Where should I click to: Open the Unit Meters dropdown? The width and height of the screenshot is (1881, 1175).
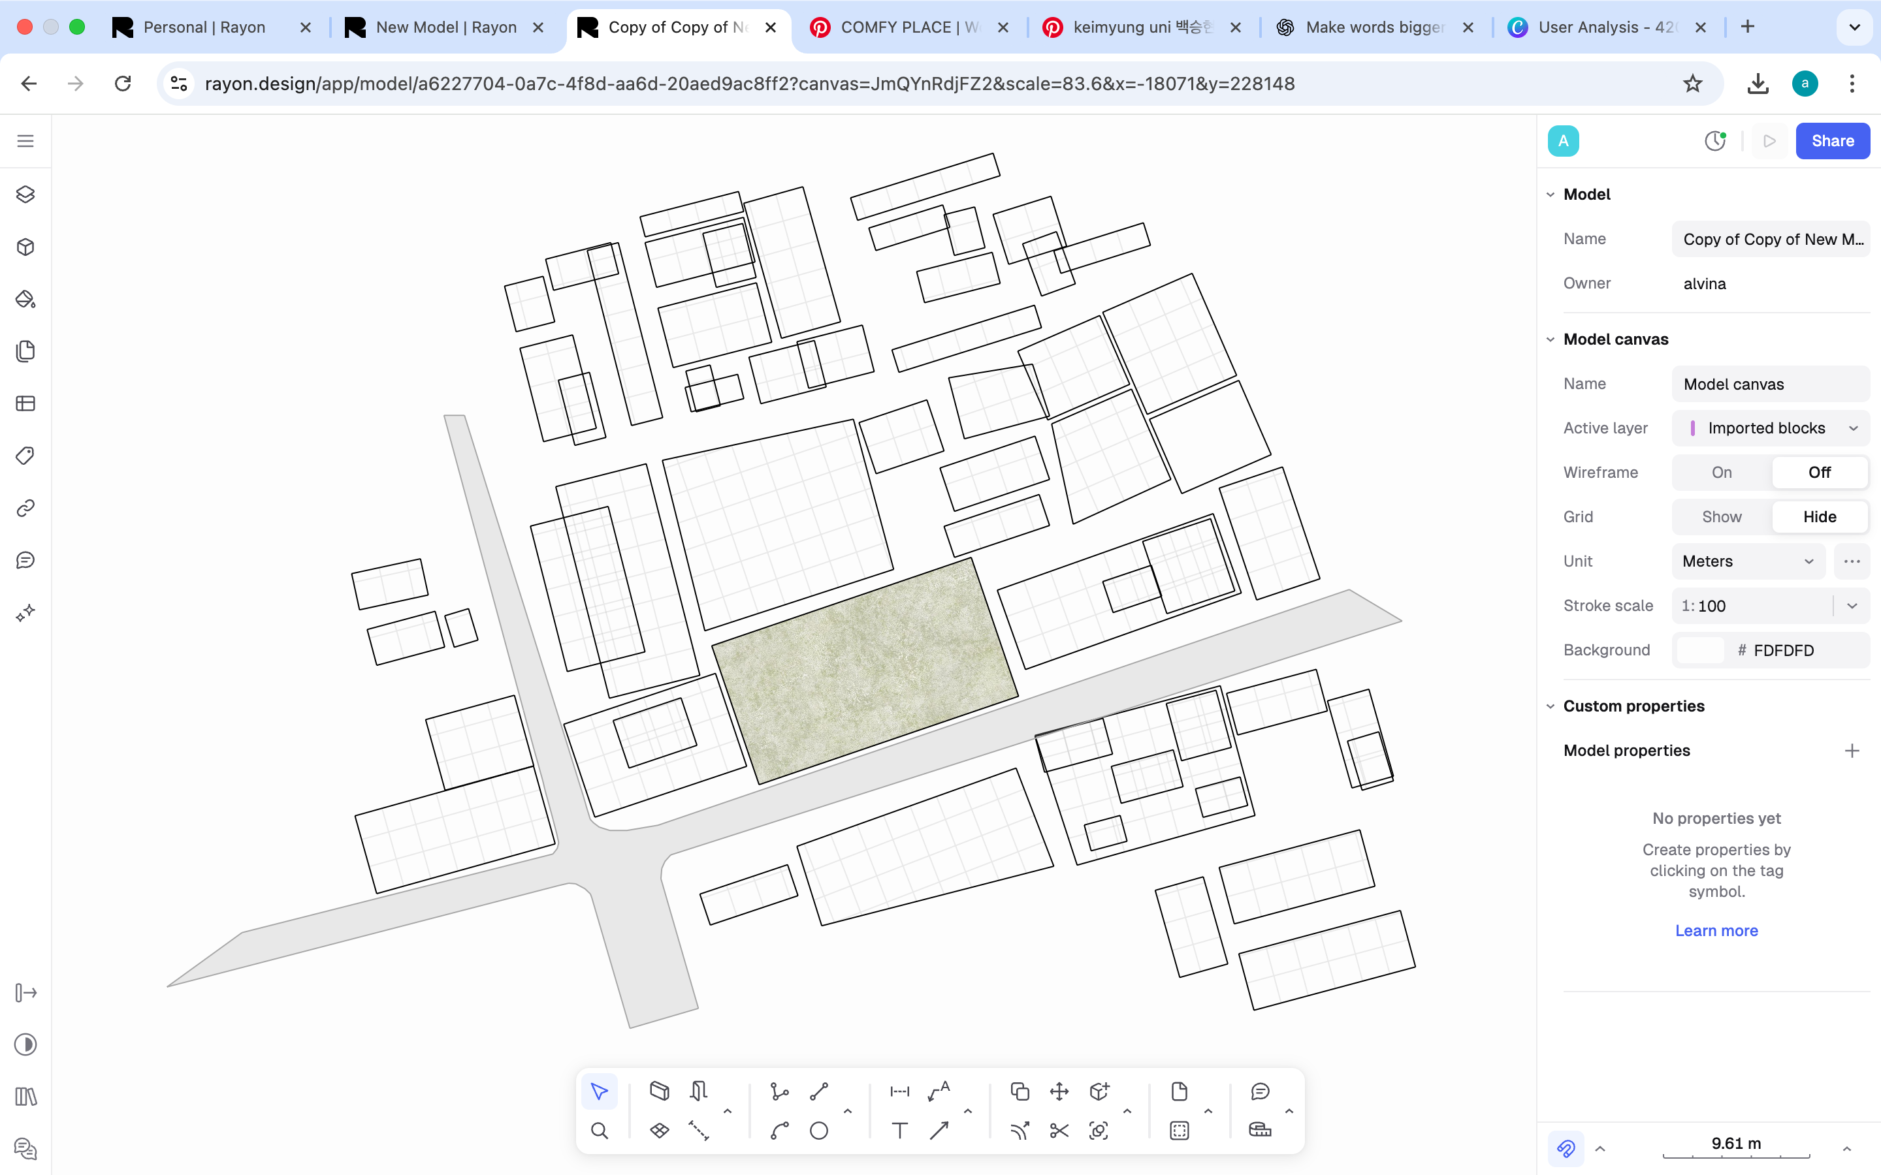1747,561
